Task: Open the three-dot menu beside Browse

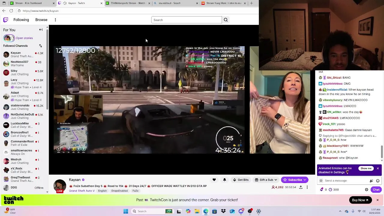Action: click(55, 20)
